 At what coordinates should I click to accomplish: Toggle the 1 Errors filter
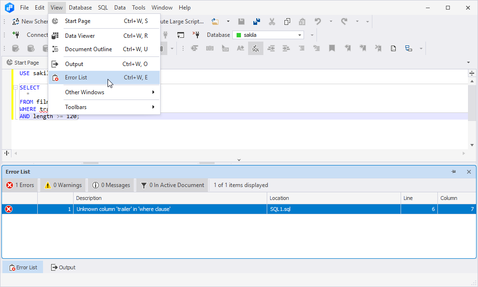(x=20, y=185)
